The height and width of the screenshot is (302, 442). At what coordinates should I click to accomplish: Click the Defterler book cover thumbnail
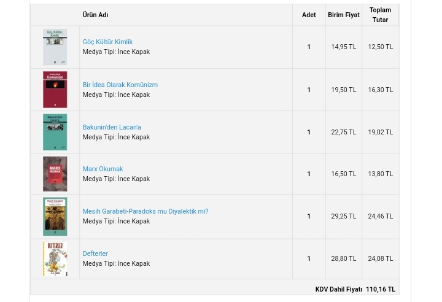pos(55,258)
